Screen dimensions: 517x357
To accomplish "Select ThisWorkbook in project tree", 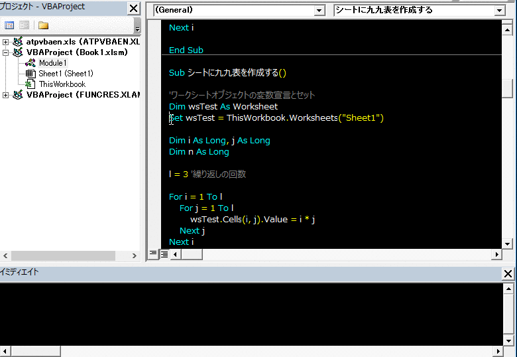I will (62, 84).
